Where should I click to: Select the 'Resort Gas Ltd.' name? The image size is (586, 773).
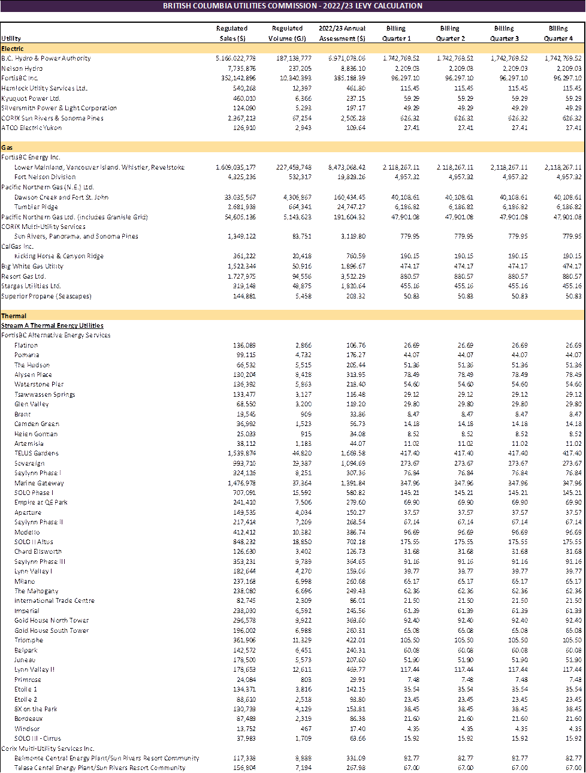[23, 276]
